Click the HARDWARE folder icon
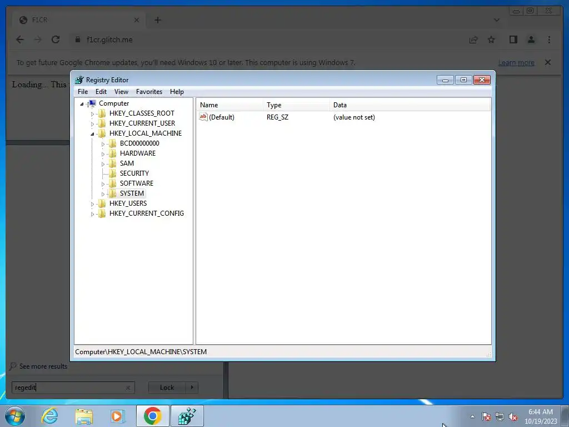This screenshot has width=569, height=427. point(112,153)
